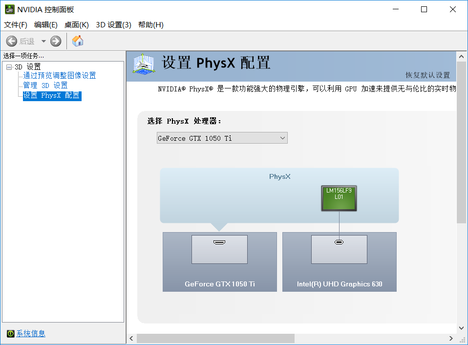
Task: Open the 帮助(H) menu
Action: (x=150, y=25)
